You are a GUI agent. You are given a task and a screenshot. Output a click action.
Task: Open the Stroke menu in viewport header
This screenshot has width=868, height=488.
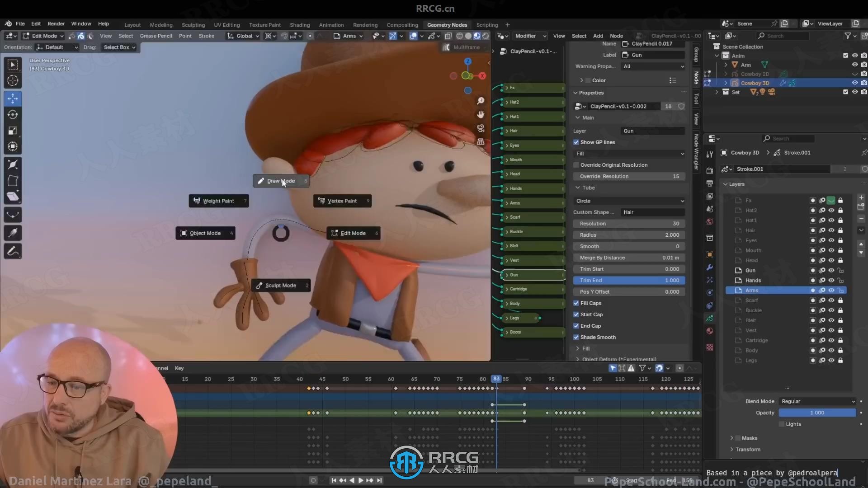click(x=206, y=36)
